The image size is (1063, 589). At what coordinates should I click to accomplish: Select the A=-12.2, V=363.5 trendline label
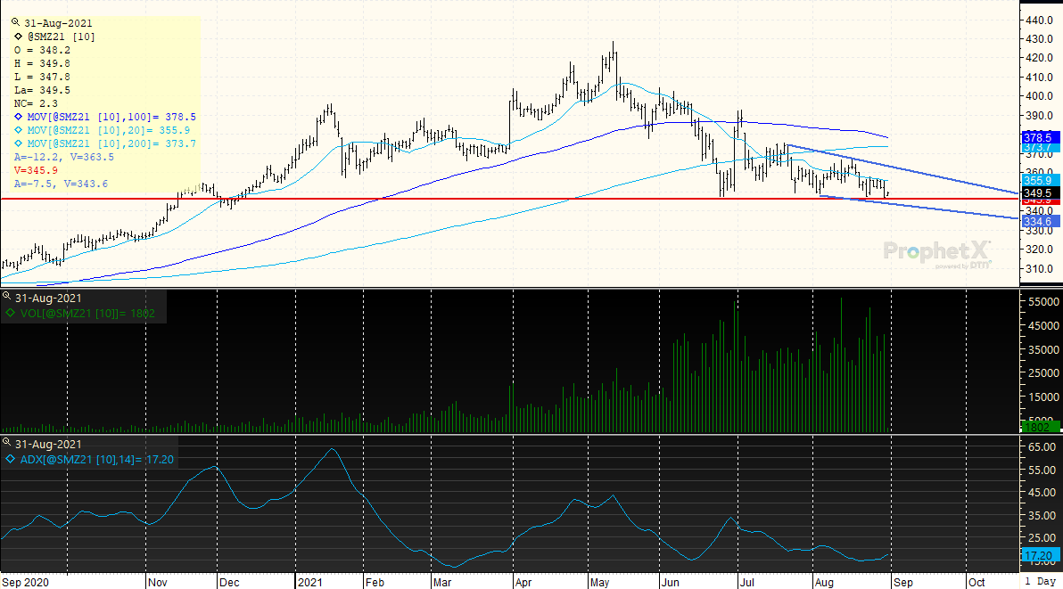coord(64,157)
